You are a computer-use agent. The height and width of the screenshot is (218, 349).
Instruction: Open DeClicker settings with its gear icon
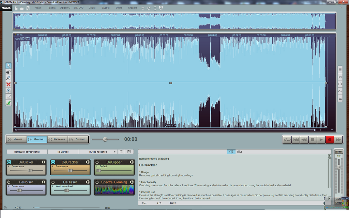point(44,162)
